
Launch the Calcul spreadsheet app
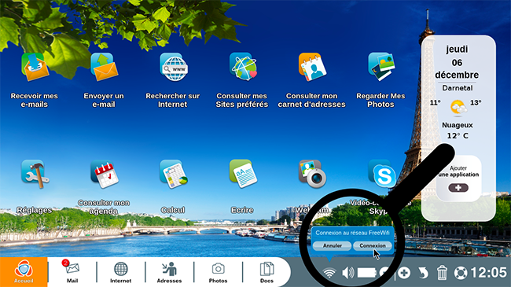[174, 174]
